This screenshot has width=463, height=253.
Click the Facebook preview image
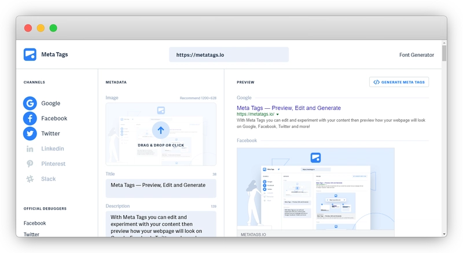coord(315,189)
